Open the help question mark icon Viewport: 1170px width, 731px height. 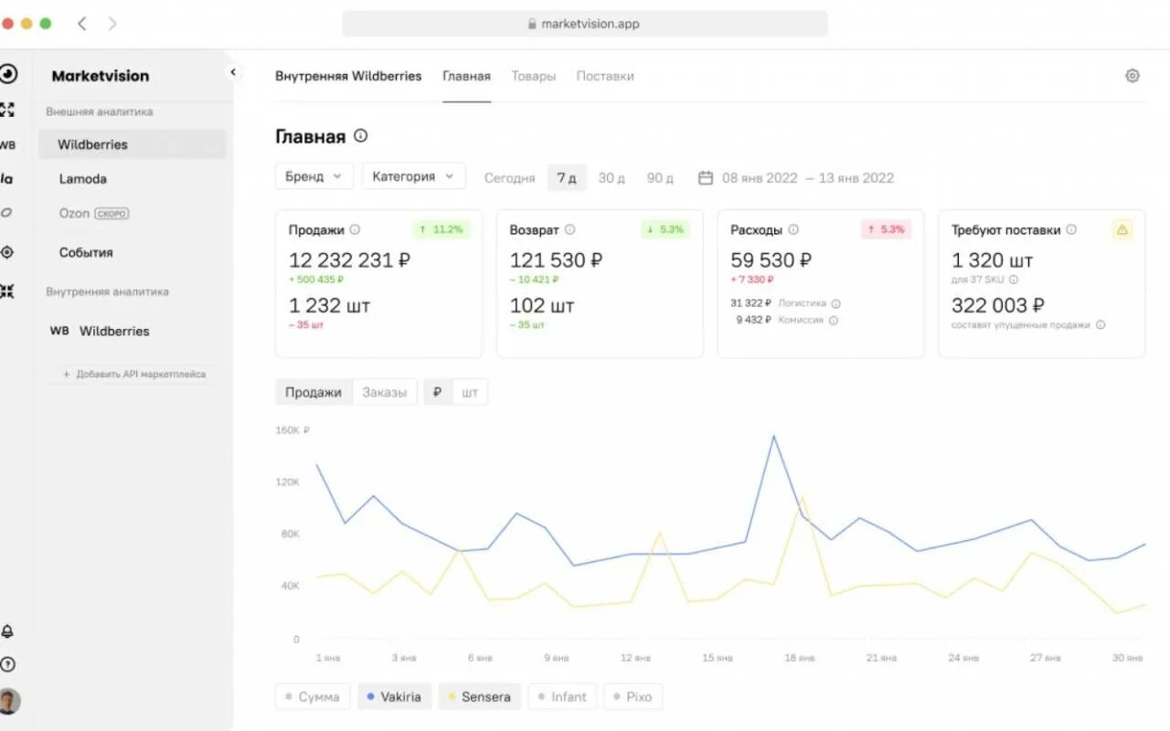tap(7, 664)
